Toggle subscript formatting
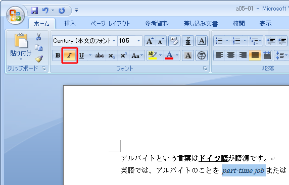Image resolution: width=289 pixels, height=185 pixels. (112, 55)
